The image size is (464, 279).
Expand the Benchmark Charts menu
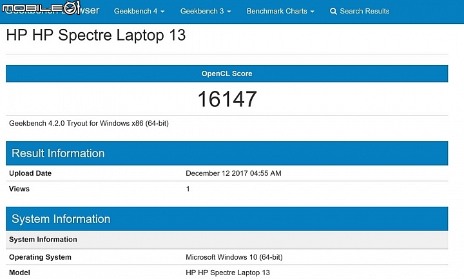280,11
